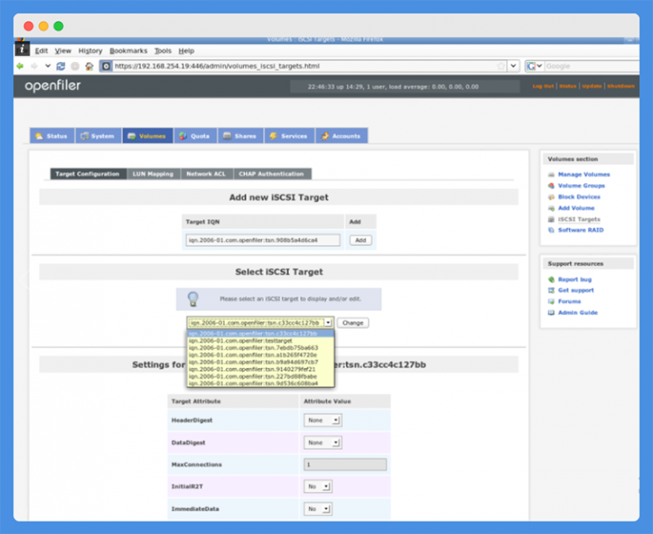Open the DataDigest dropdown
Screen dimensions: 653x534
(323, 443)
